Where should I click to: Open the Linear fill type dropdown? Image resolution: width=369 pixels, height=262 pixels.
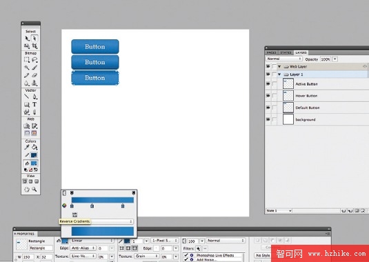92,241
